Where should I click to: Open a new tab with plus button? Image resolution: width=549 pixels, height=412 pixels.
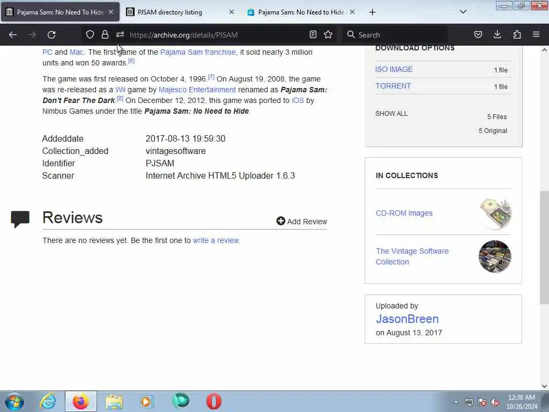click(372, 12)
